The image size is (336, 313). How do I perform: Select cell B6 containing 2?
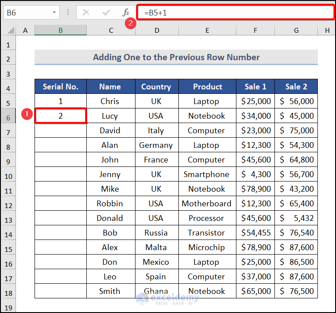coord(61,116)
